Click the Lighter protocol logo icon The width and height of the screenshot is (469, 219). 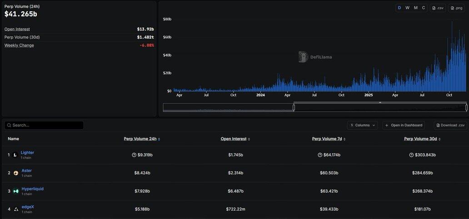(15, 155)
